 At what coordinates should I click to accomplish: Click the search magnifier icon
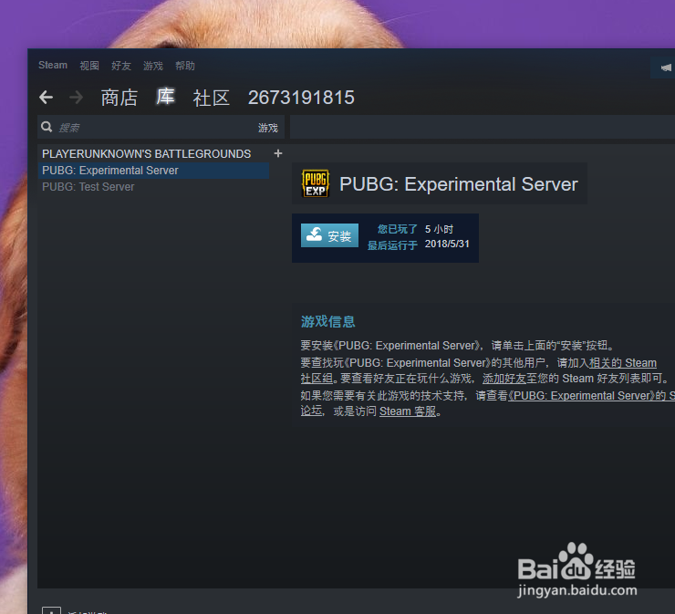47,127
